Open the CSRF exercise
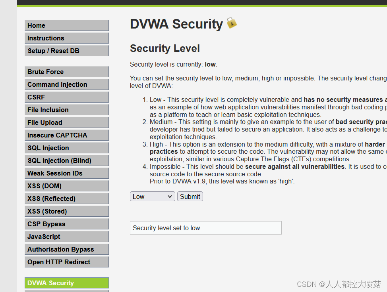387x292 pixels. 66,97
